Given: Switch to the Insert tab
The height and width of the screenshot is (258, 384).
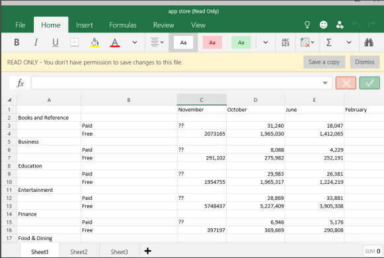Looking at the screenshot, I should pos(84,25).
